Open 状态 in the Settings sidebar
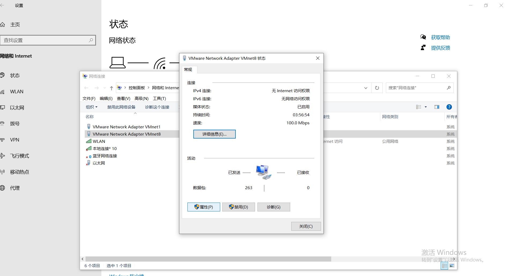509x276 pixels. pos(15,76)
